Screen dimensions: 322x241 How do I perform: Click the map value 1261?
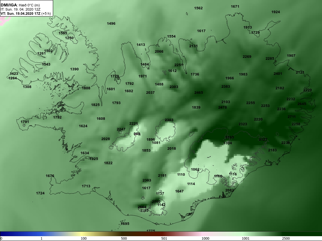42,53
